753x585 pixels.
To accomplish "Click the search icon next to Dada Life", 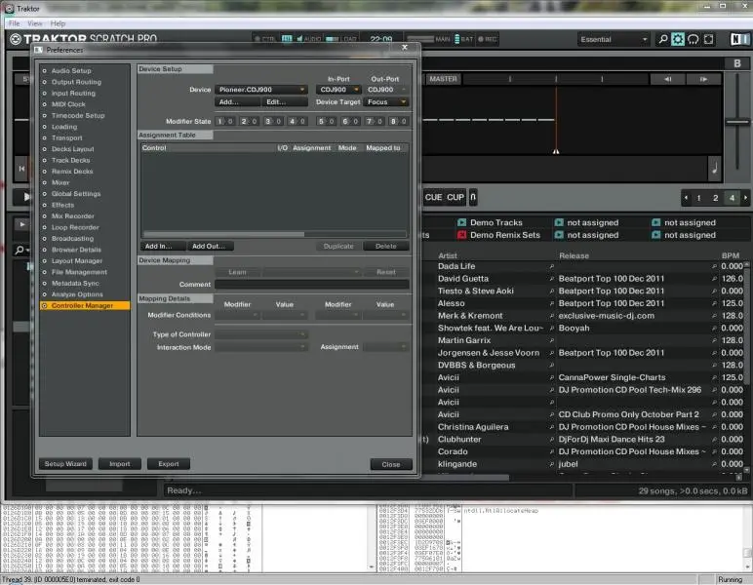I will click(551, 266).
